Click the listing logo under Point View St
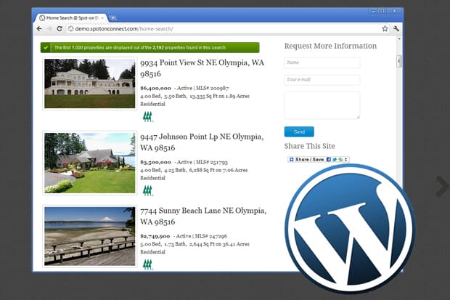Viewport: 450px width, 300px height. point(147,116)
